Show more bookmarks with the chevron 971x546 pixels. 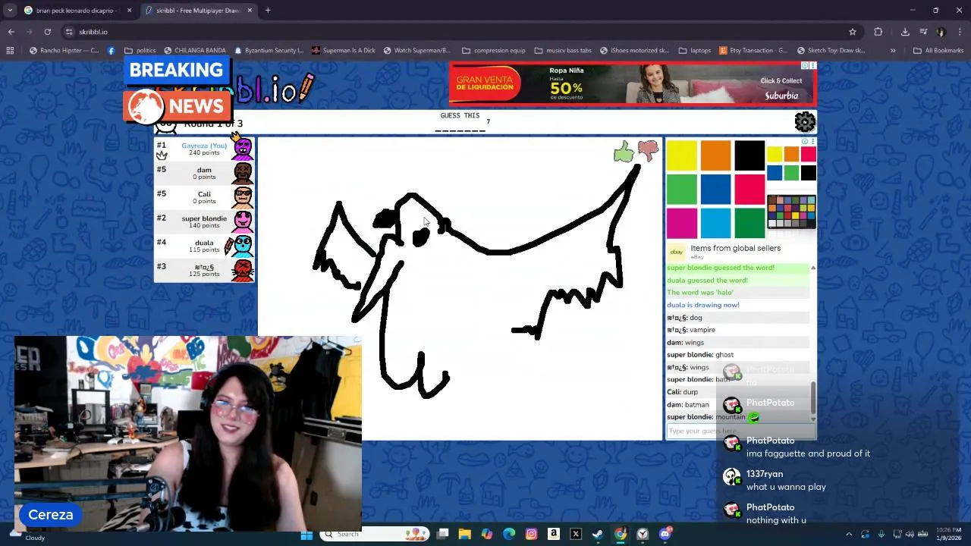[x=893, y=51]
